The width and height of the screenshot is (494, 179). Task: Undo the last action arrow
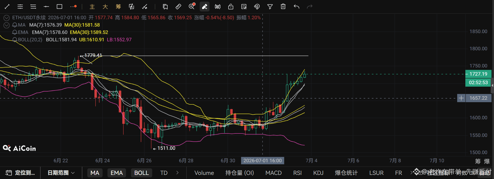297,7
